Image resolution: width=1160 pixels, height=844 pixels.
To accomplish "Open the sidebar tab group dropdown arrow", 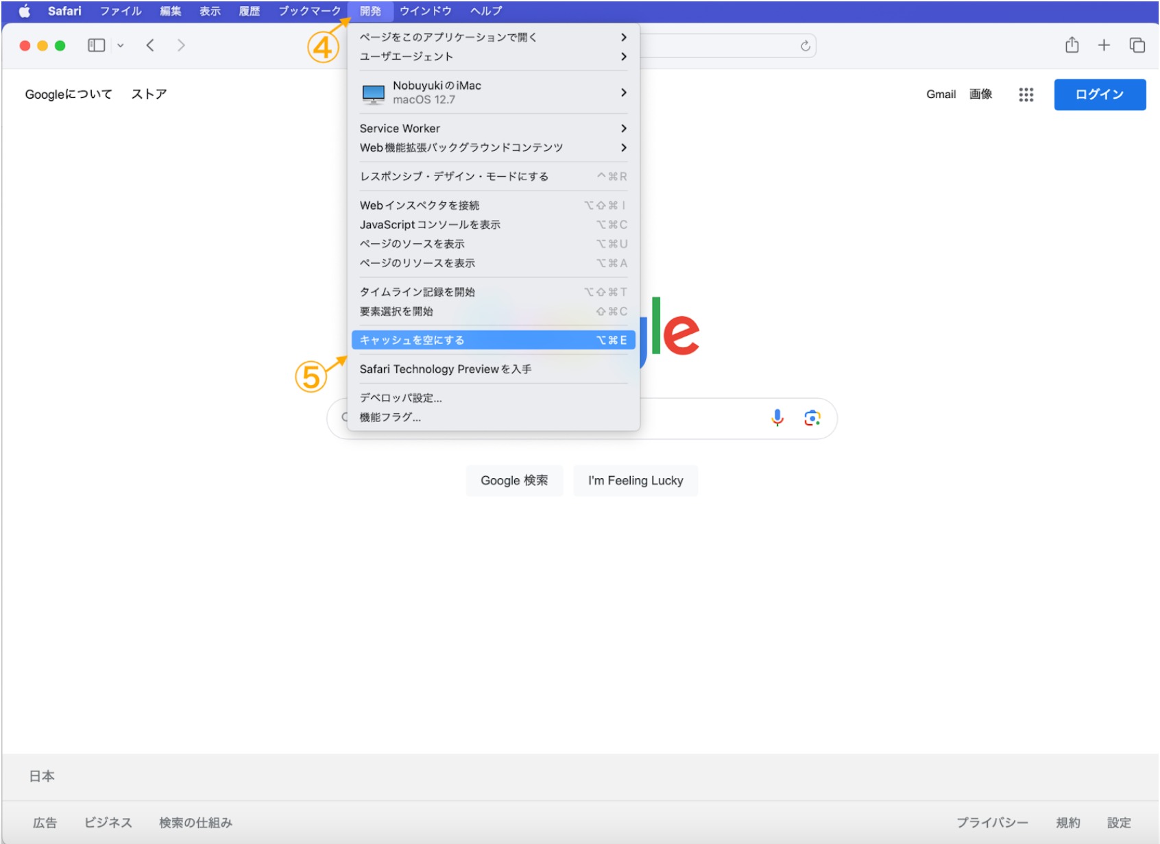I will 120,45.
